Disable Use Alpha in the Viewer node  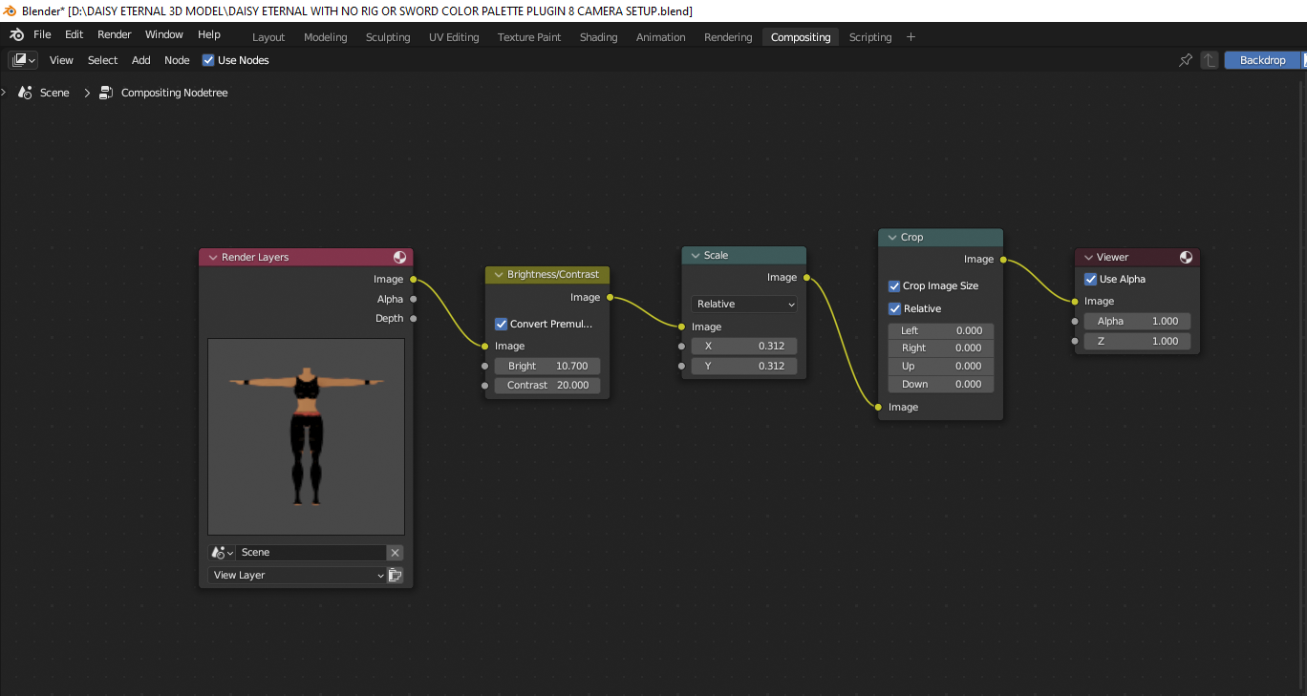coord(1090,279)
